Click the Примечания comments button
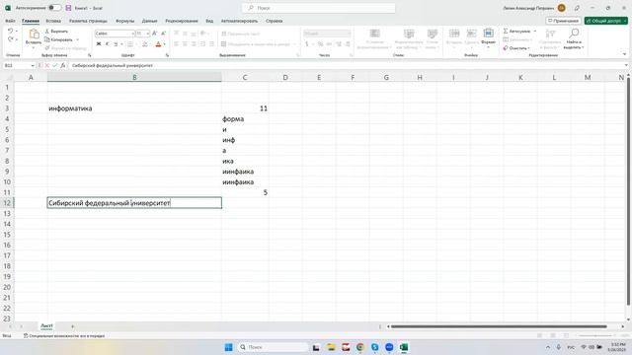Viewport: 632px width, 355px height. point(564,21)
